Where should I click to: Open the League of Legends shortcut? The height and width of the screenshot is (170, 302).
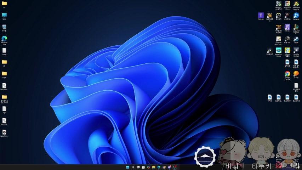[296, 27]
